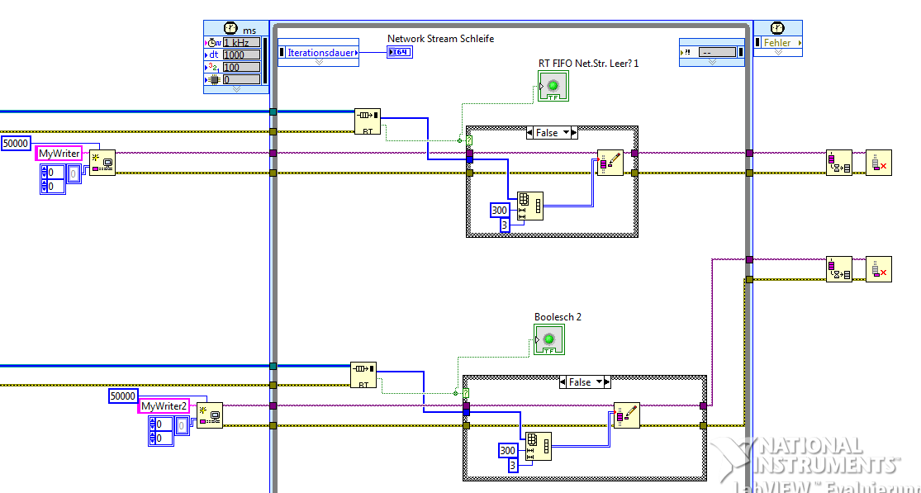This screenshot has width=921, height=493.
Task: Click the Create Network Stream Writer node beside MyWriter2
Action: point(210,415)
